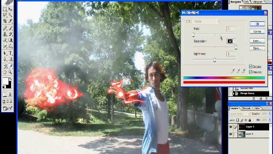This screenshot has height=154, width=273.
Task: Switch to Standard edit mode
Action: click(5, 95)
